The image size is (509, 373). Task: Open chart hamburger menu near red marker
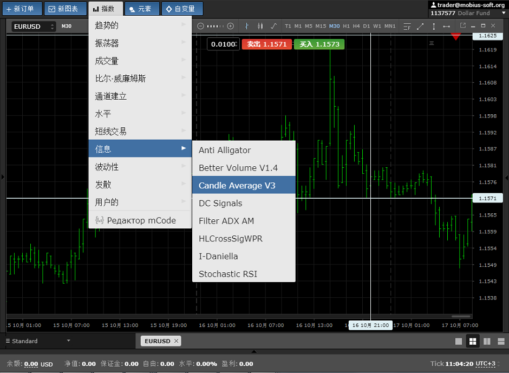coord(432,43)
